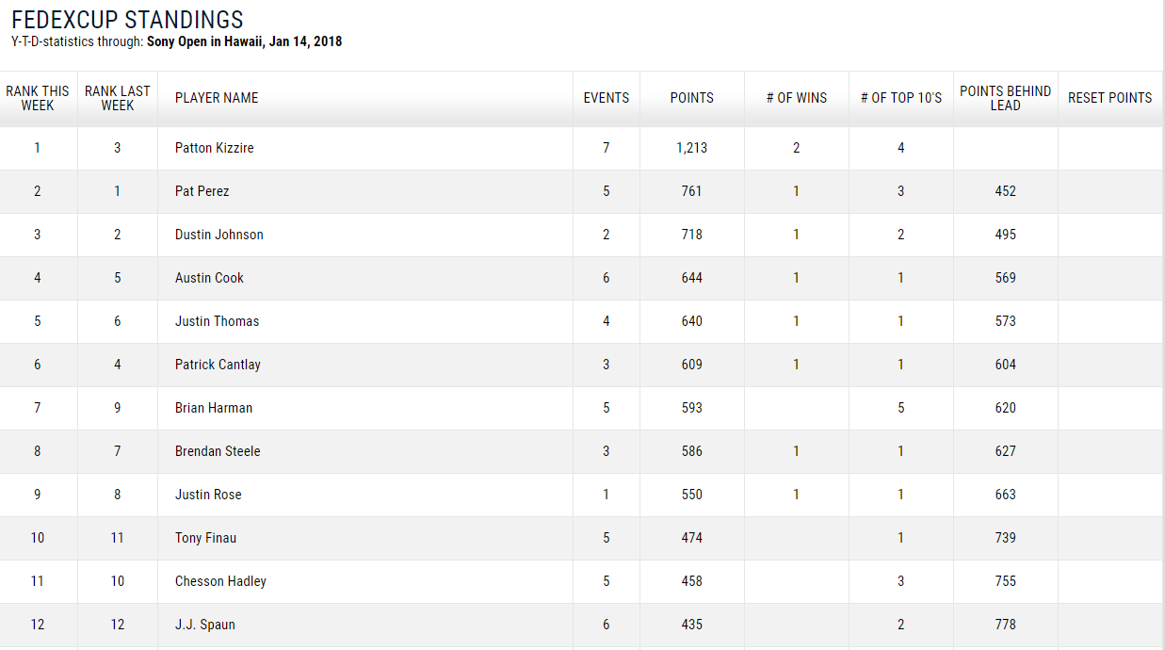Click on Justin Thomas's name
Screen dimensions: 1165x650
point(217,321)
